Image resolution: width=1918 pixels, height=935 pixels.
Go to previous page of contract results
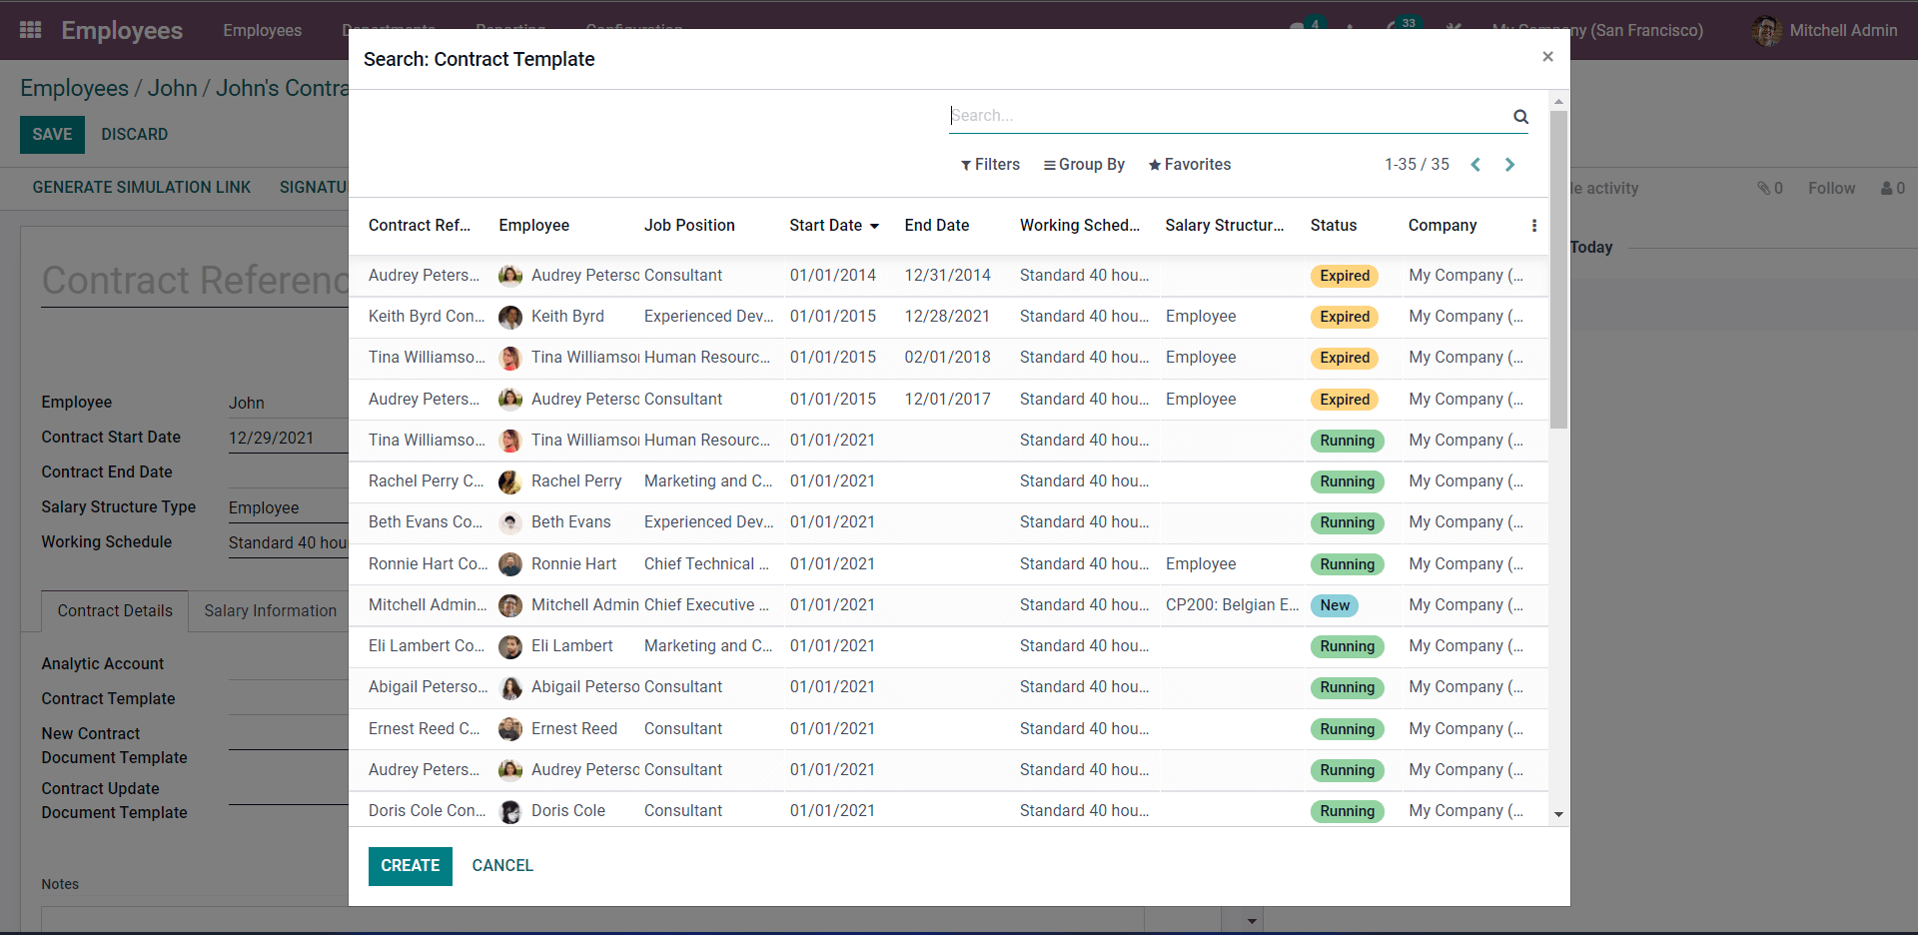click(x=1475, y=165)
